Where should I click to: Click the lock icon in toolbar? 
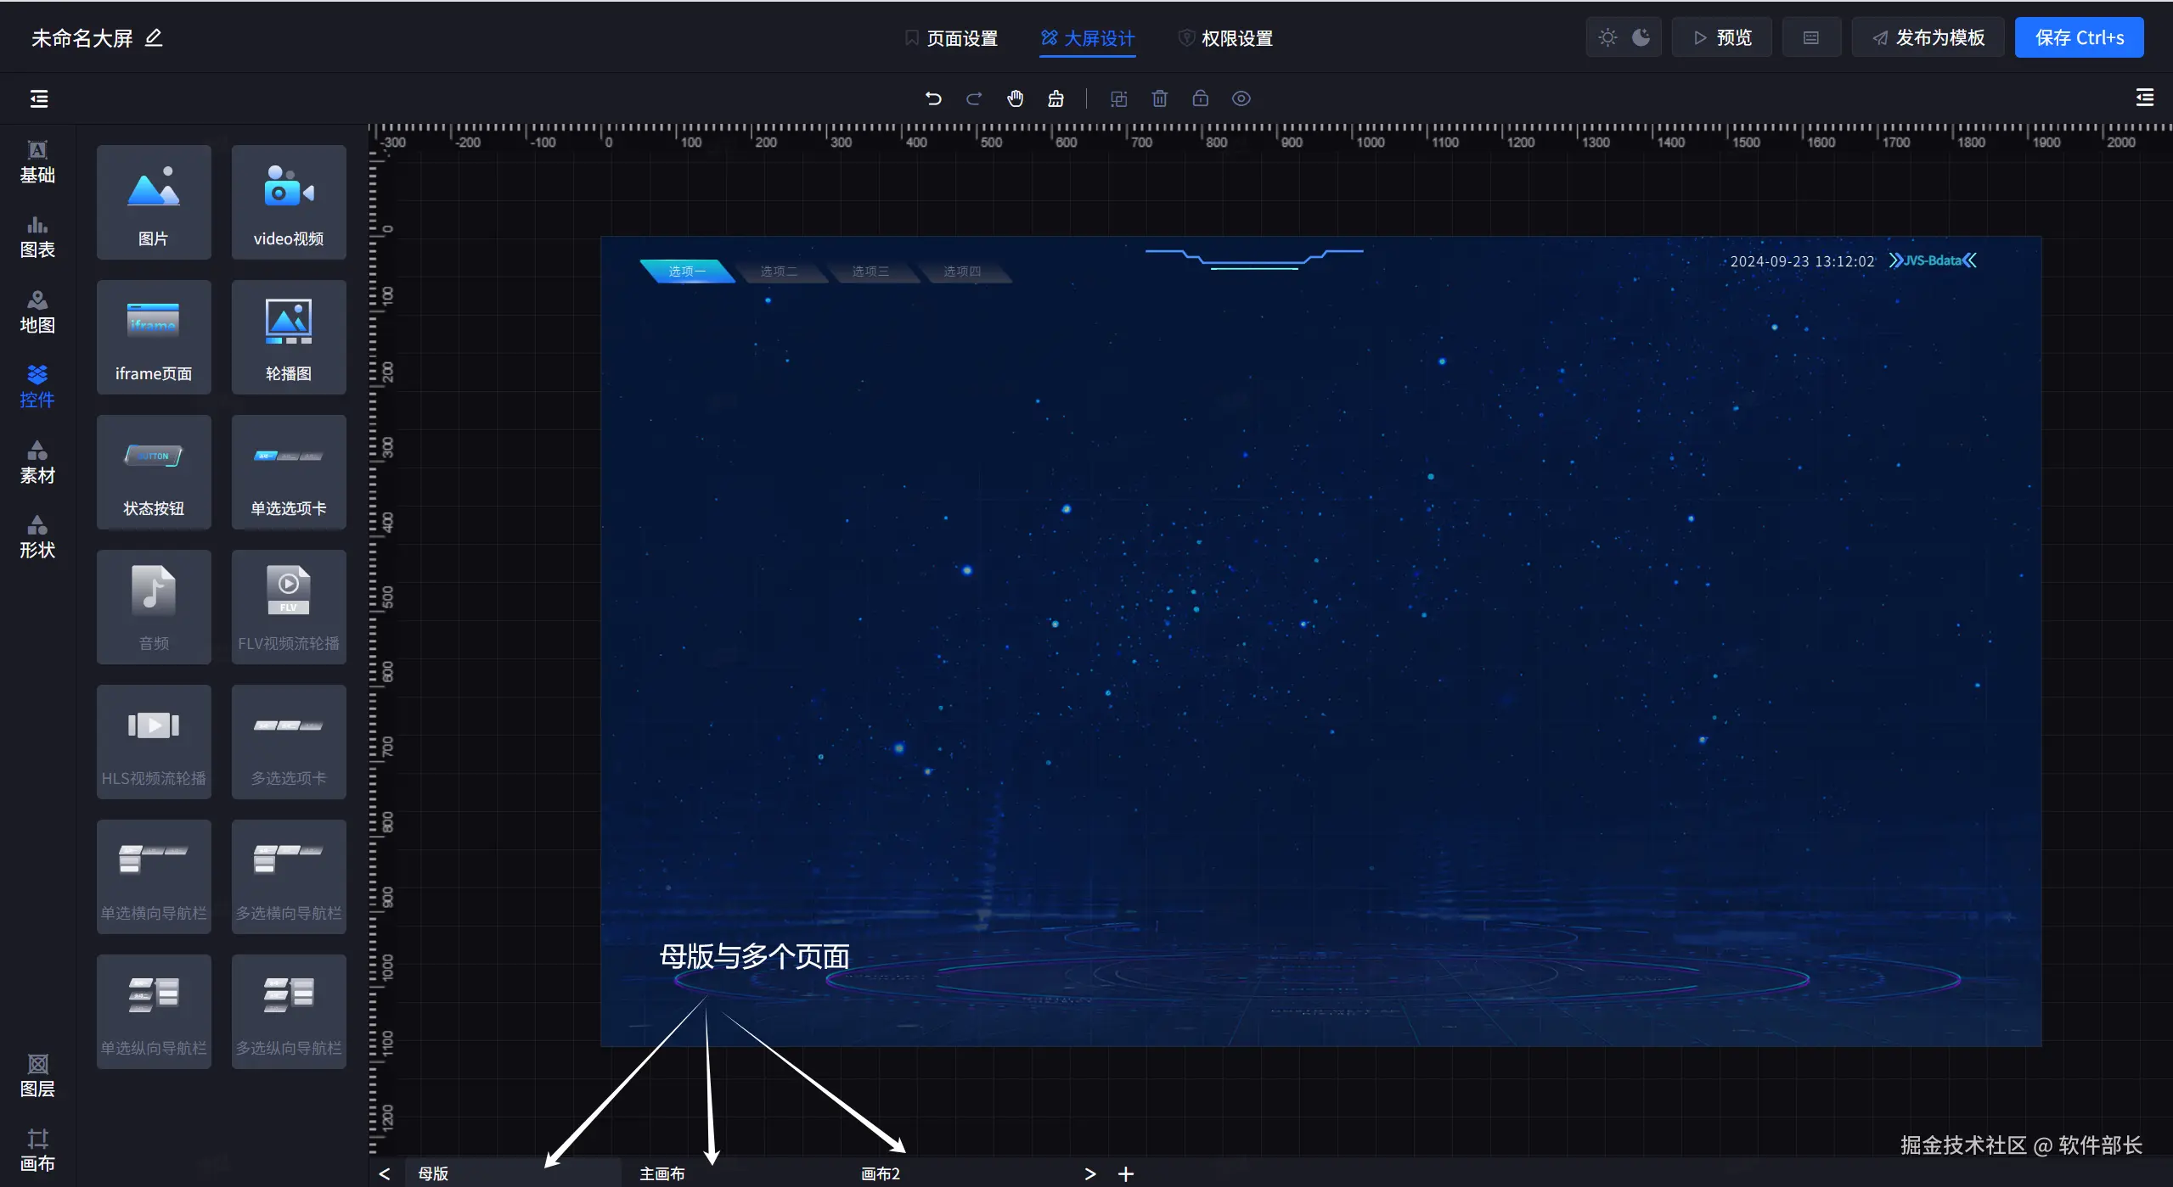pyautogui.click(x=1200, y=98)
